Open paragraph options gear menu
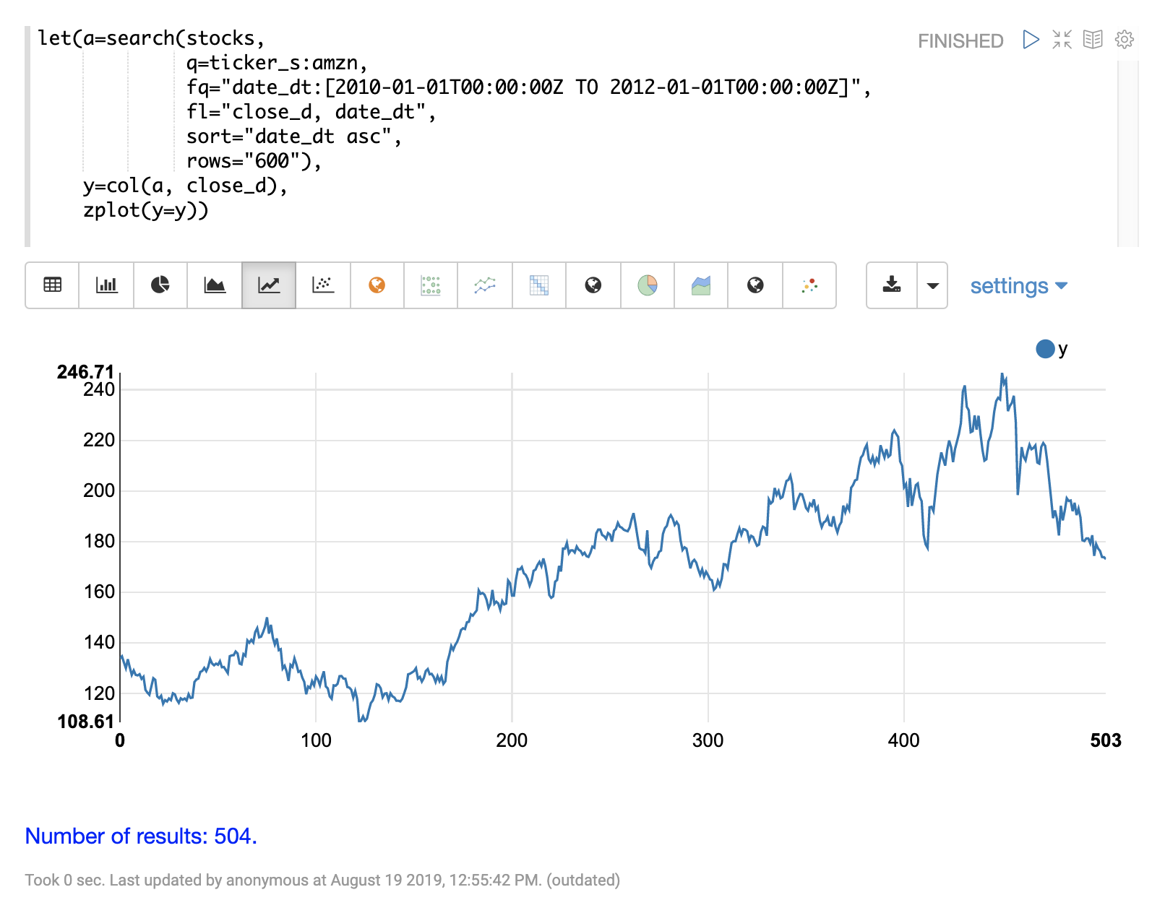Viewport: 1165px width, 900px height. 1124,40
